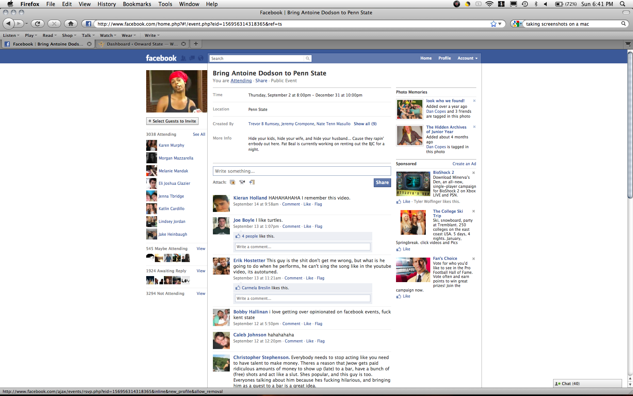Open BioShock 2 ad thumbnail
The height and width of the screenshot is (396, 633).
pyautogui.click(x=413, y=184)
